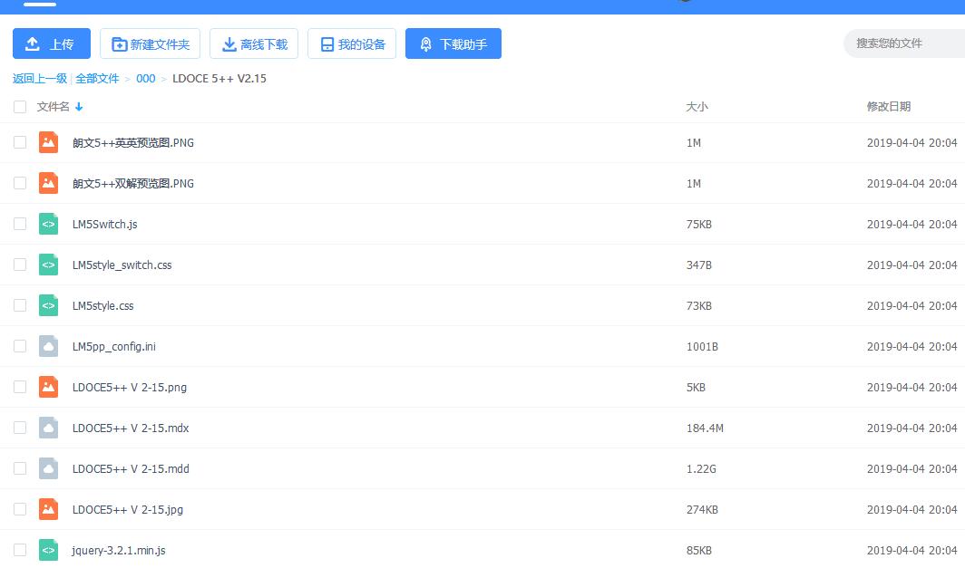This screenshot has width=965, height=568.
Task: Open file name LDOCE5++ V 2-15.png
Action: pos(129,388)
